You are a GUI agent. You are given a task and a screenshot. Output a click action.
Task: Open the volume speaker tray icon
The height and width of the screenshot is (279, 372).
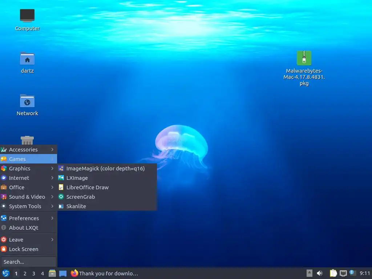320,273
